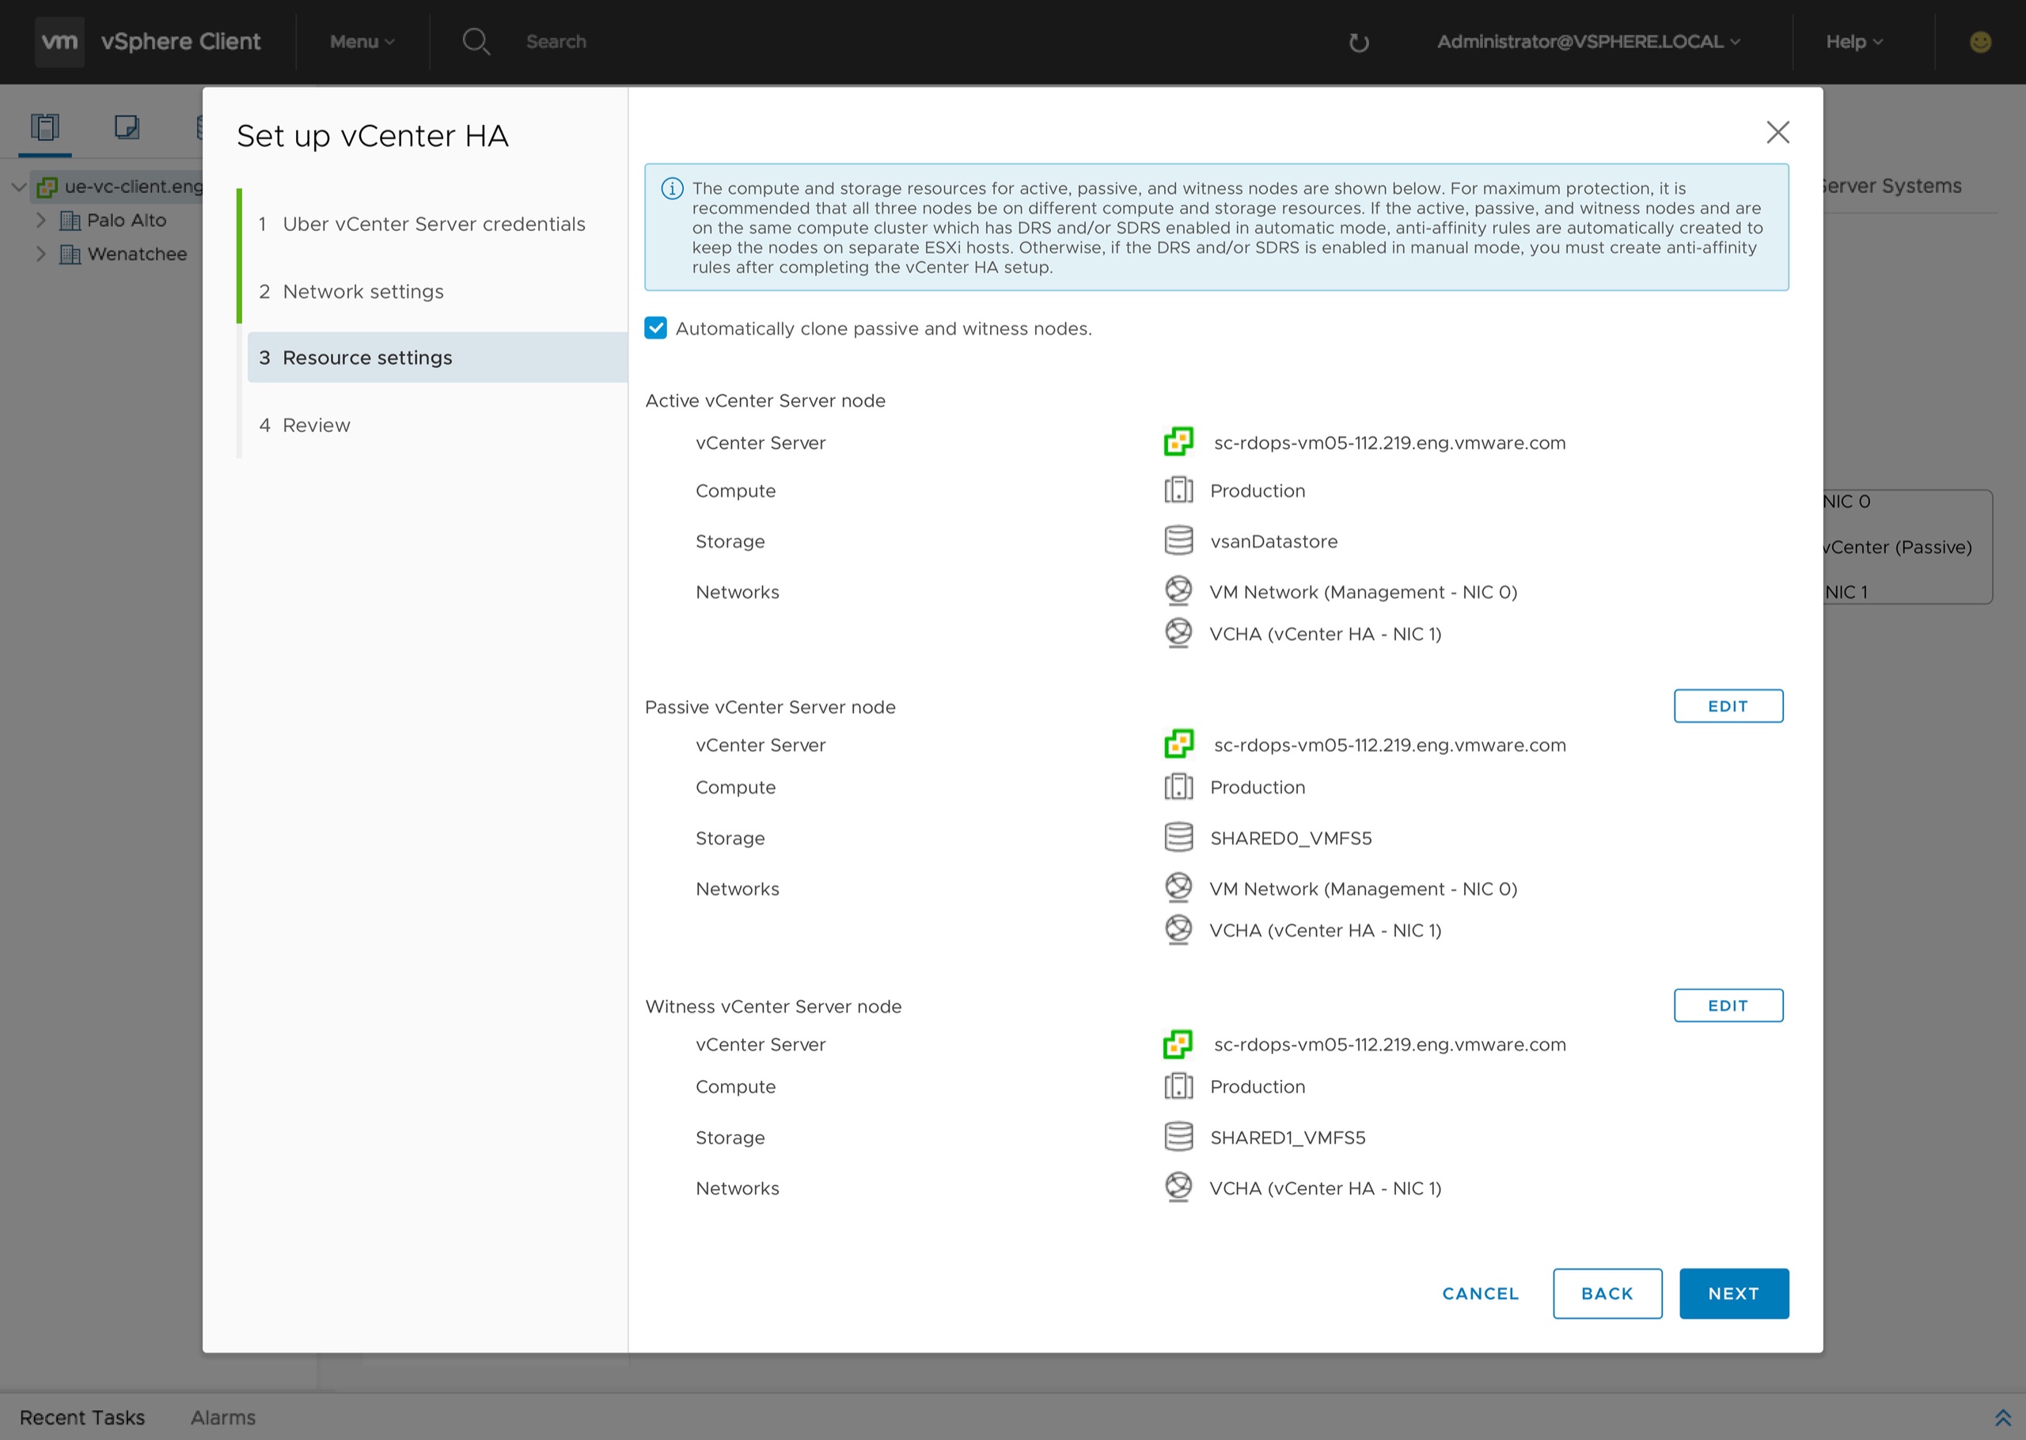Click the Active node Production cluster icon

[1178, 491]
